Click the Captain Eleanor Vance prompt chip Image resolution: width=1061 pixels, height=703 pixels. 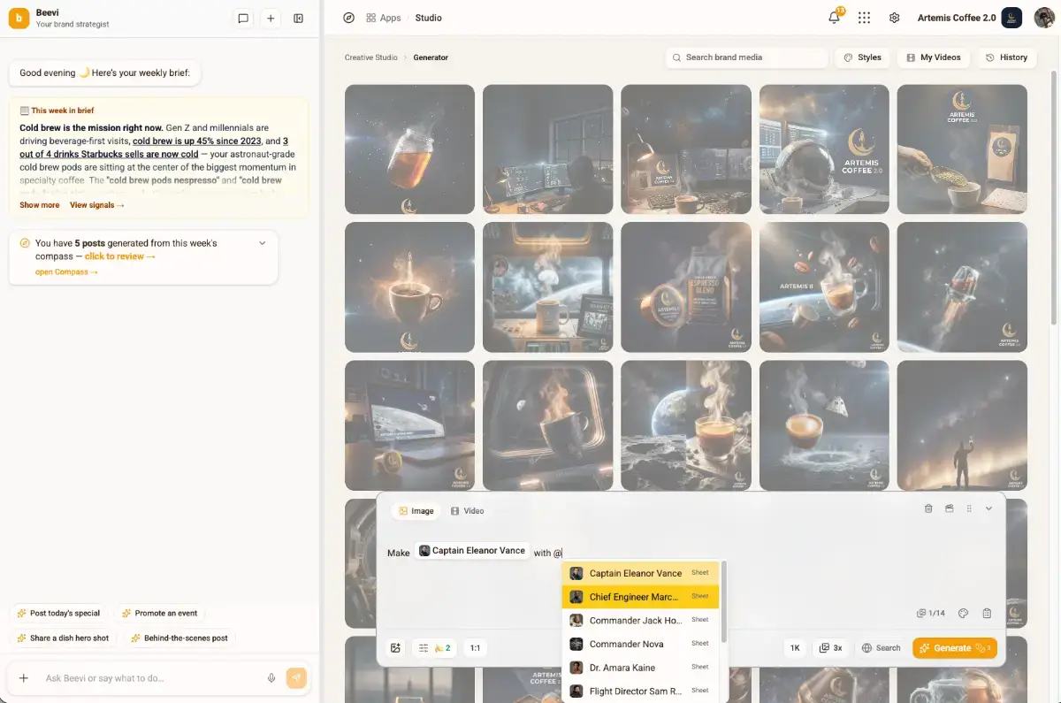(472, 550)
